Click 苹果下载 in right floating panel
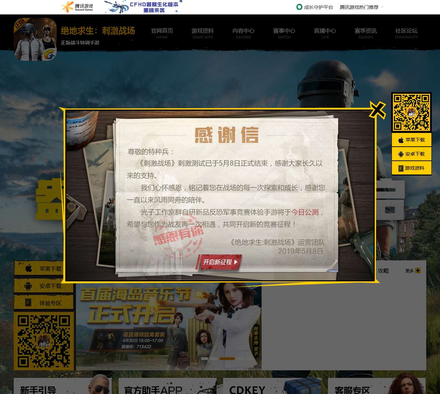 pos(411,140)
